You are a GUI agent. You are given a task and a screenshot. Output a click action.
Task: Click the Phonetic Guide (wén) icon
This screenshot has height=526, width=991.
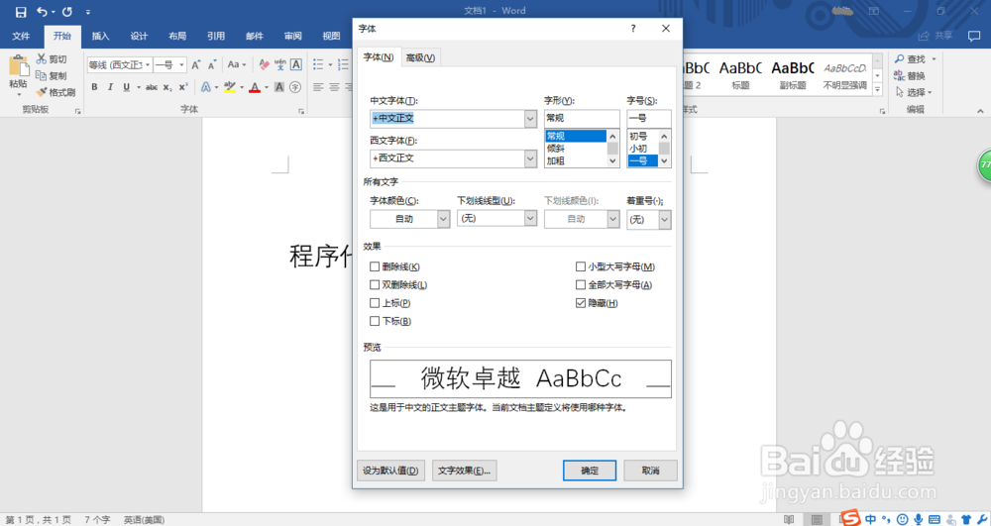pos(280,64)
